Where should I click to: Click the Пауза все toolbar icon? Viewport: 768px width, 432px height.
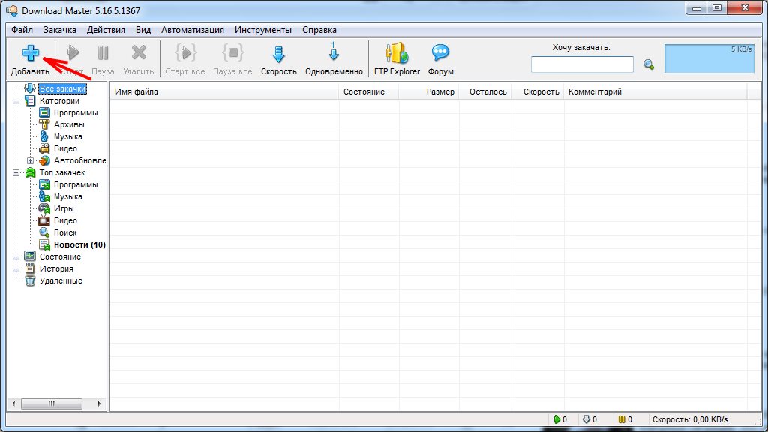(x=232, y=53)
